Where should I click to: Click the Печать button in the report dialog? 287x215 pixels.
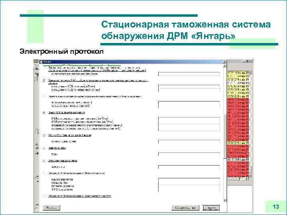click(51, 208)
